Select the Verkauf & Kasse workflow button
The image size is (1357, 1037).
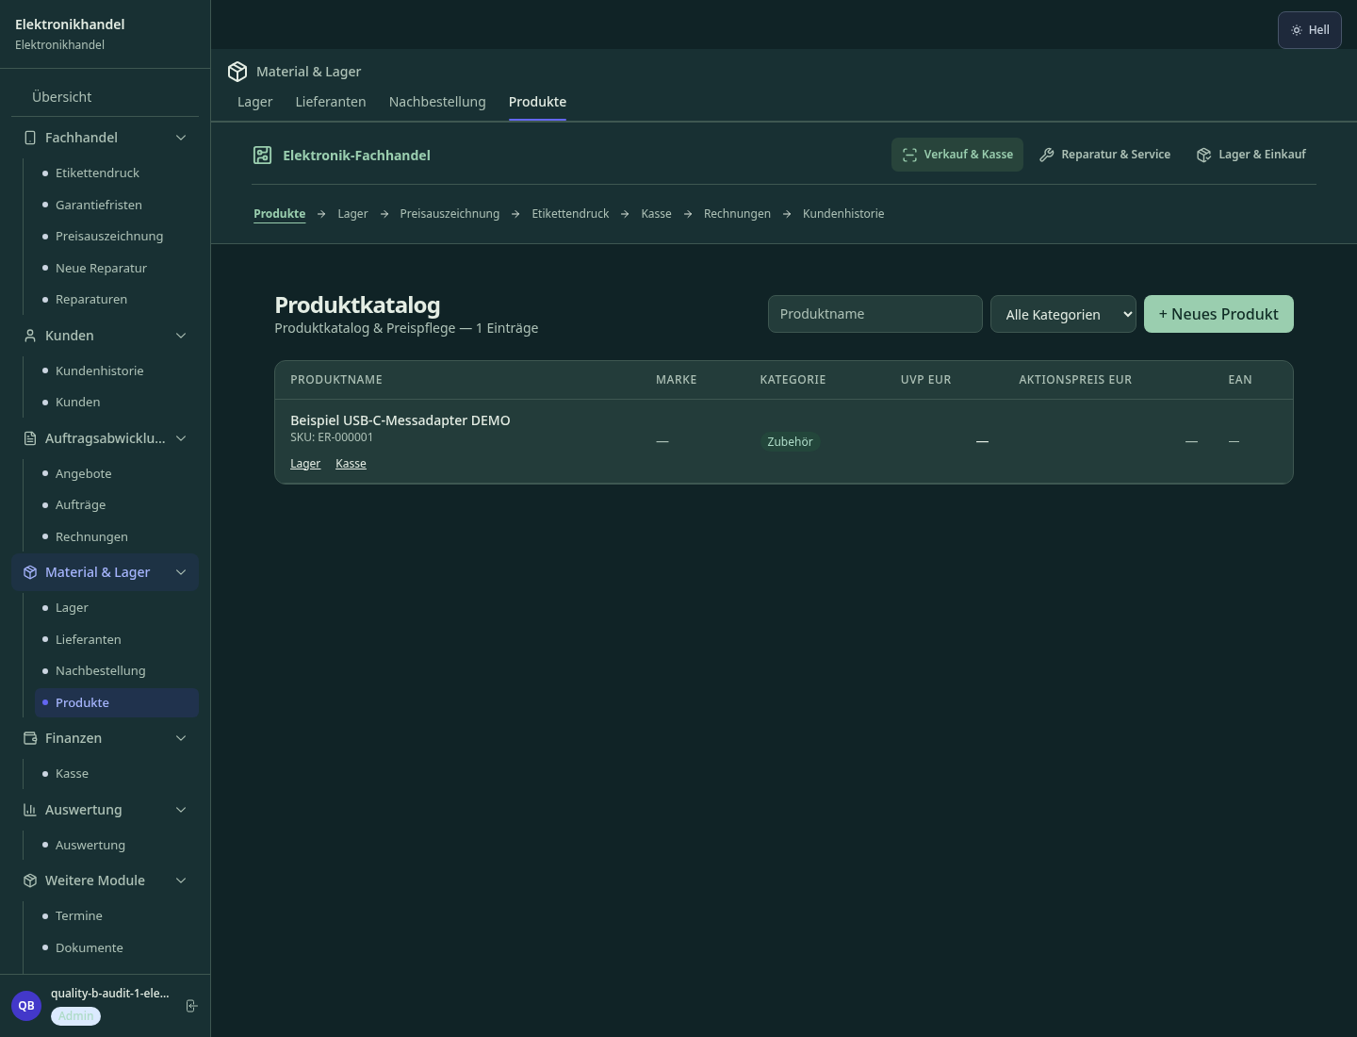tap(957, 155)
